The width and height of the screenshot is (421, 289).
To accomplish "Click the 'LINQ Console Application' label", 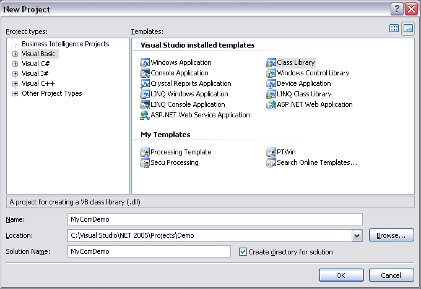I will [x=188, y=104].
